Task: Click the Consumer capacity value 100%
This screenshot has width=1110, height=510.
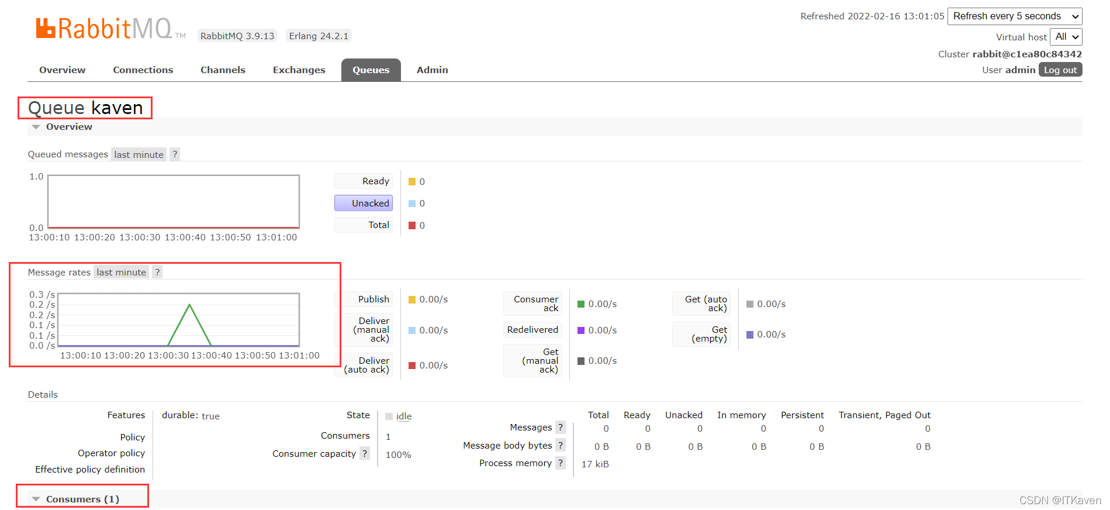Action: point(398,455)
